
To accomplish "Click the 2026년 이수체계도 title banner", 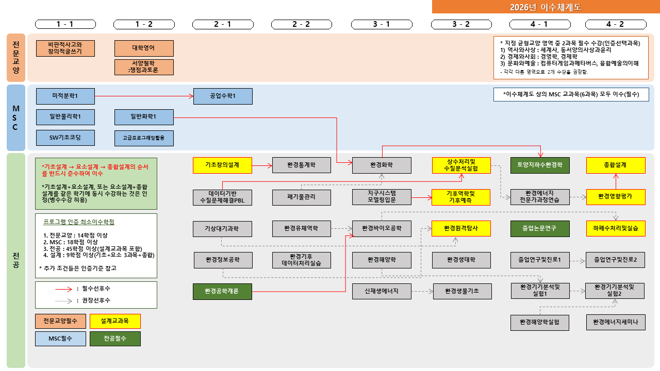I will click(546, 7).
